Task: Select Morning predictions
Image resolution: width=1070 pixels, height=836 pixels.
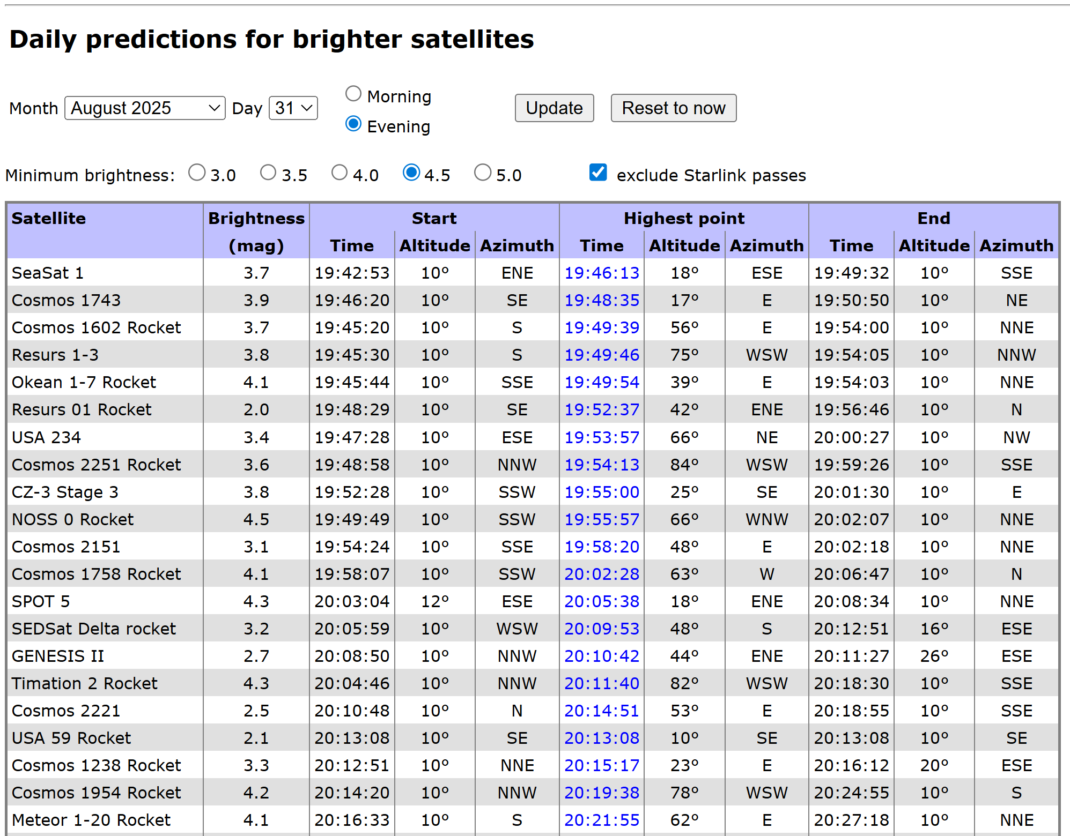Action: tap(353, 93)
